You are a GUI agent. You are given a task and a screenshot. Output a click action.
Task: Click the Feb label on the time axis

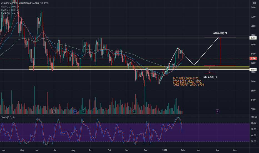point(183,150)
